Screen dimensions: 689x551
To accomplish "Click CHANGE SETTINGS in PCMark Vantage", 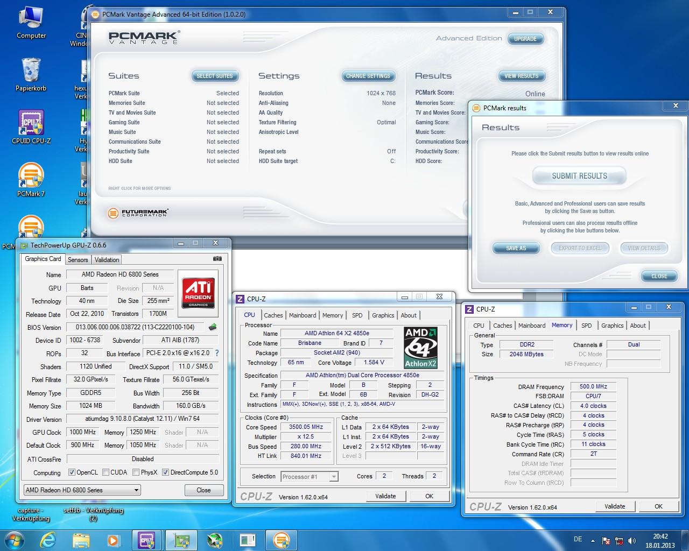I will 368,76.
